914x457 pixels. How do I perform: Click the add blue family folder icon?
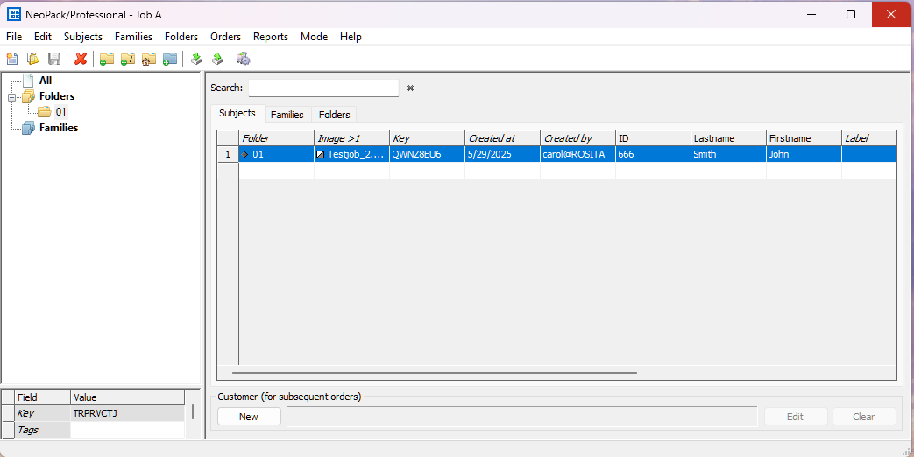pyautogui.click(x=170, y=58)
